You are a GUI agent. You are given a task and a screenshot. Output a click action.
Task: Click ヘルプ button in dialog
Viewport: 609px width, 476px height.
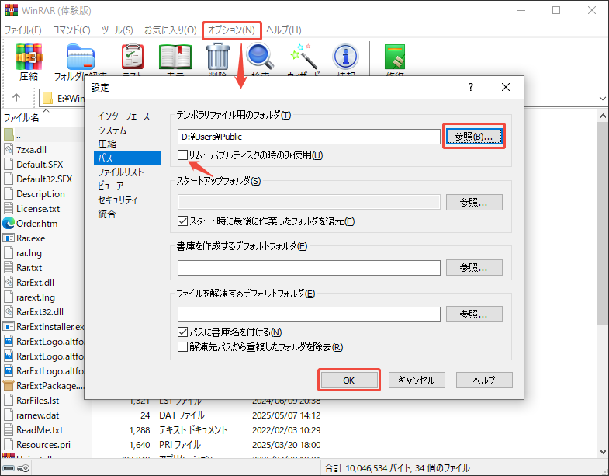pyautogui.click(x=484, y=380)
